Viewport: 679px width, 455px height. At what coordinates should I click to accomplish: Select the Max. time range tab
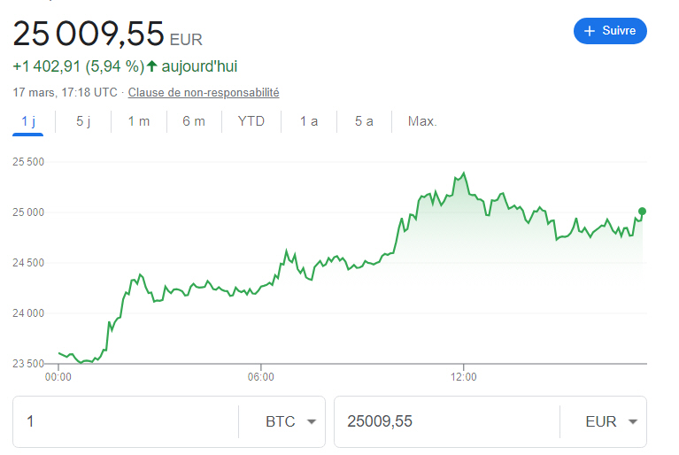pyautogui.click(x=422, y=121)
